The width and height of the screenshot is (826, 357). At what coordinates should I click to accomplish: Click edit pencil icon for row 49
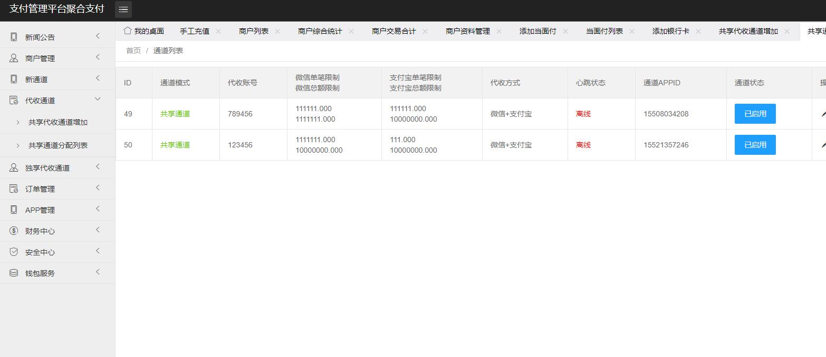point(823,114)
